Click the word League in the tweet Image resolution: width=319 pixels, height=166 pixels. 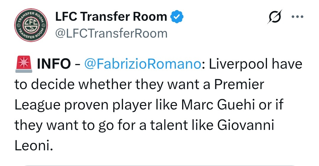37,105
